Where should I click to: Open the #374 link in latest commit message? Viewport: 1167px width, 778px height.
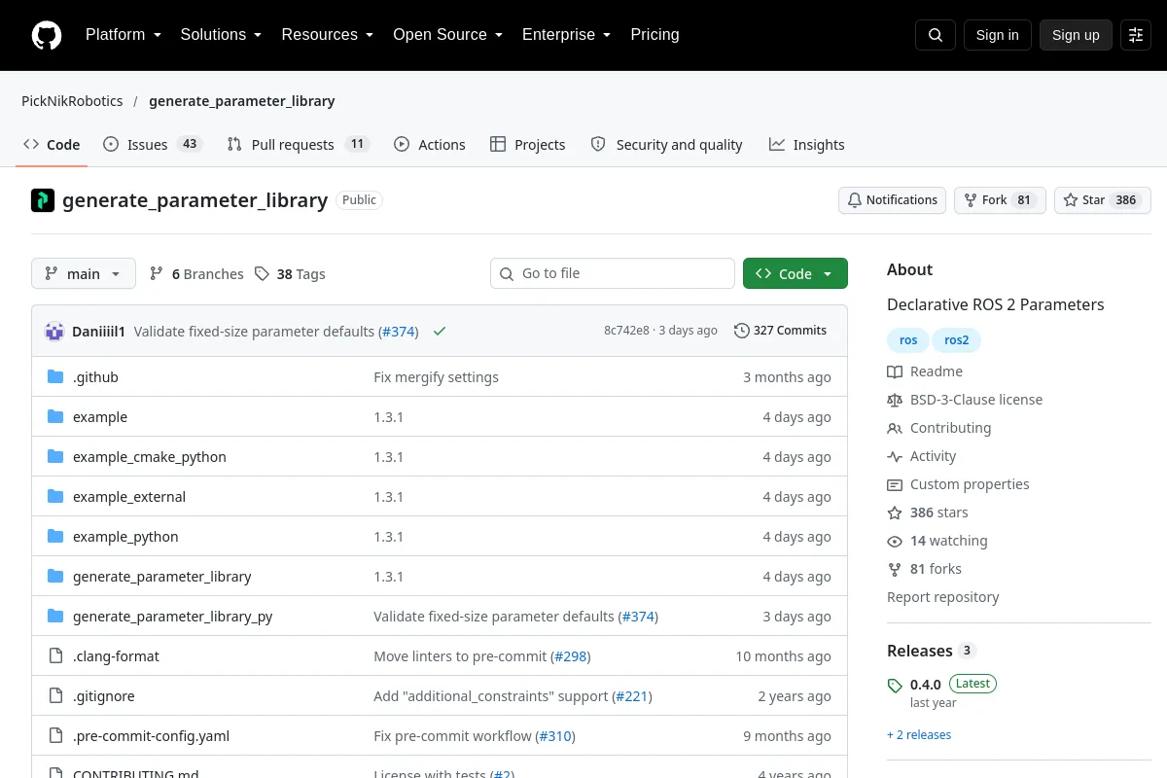click(398, 332)
